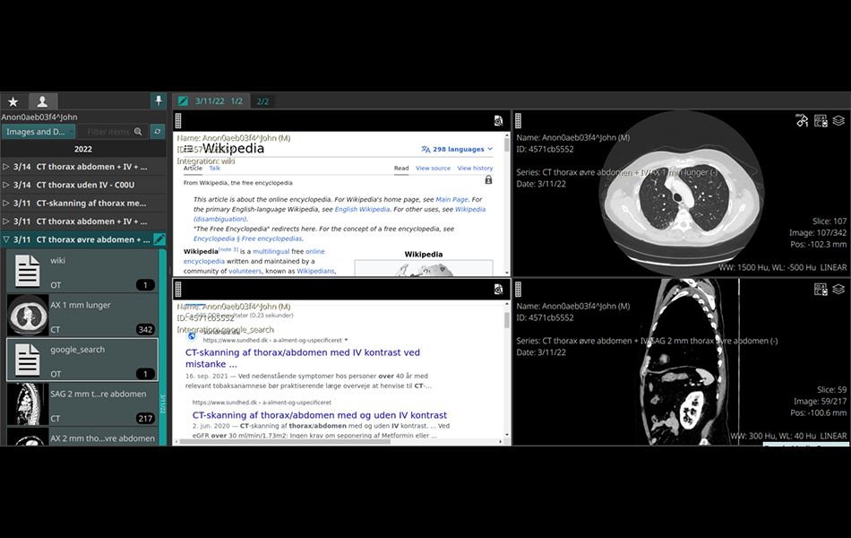The image size is (851, 538).
Task: Expand the 3/11 CT-skanning af thorax study
Action: point(6,204)
